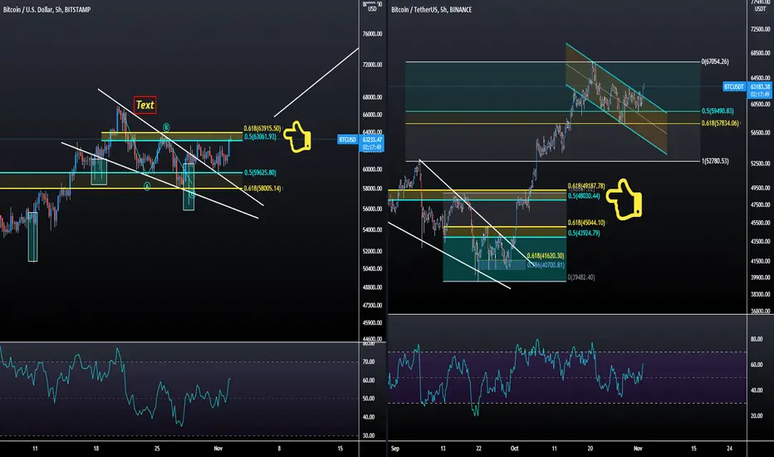Click the 0.618(57834.06) Fibonacci label
Viewport: 774px width, 457px height.
720,123
